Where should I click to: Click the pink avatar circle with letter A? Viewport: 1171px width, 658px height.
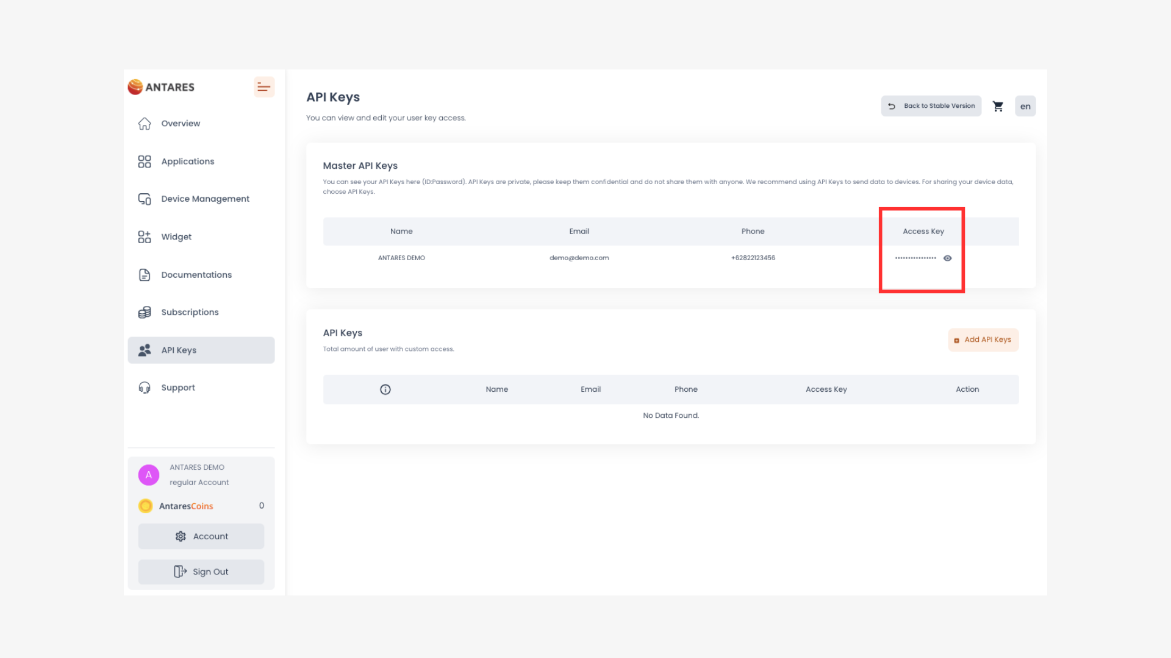pyautogui.click(x=148, y=475)
